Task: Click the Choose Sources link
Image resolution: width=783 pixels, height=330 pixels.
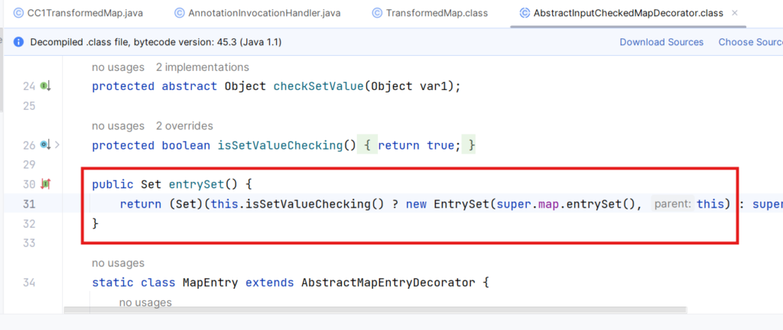Action: pyautogui.click(x=749, y=42)
